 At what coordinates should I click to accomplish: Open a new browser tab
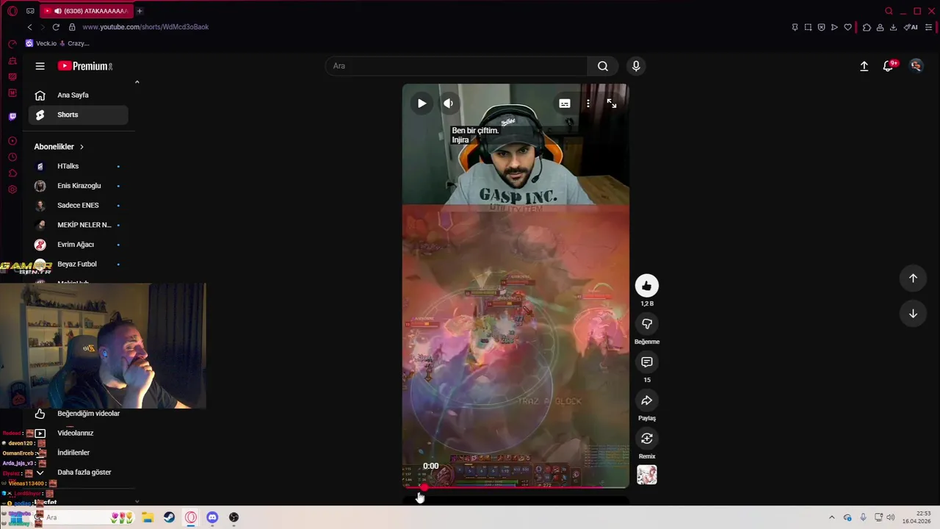140,11
